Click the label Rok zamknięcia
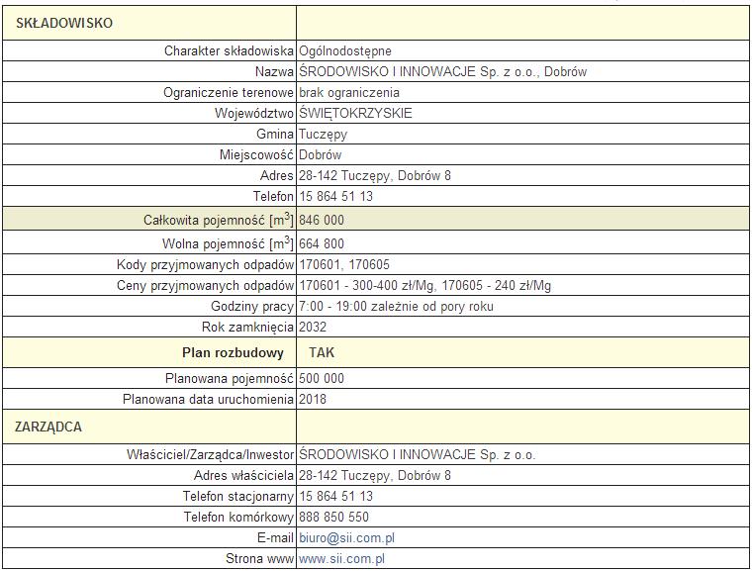The width and height of the screenshot is (752, 571). 247,327
